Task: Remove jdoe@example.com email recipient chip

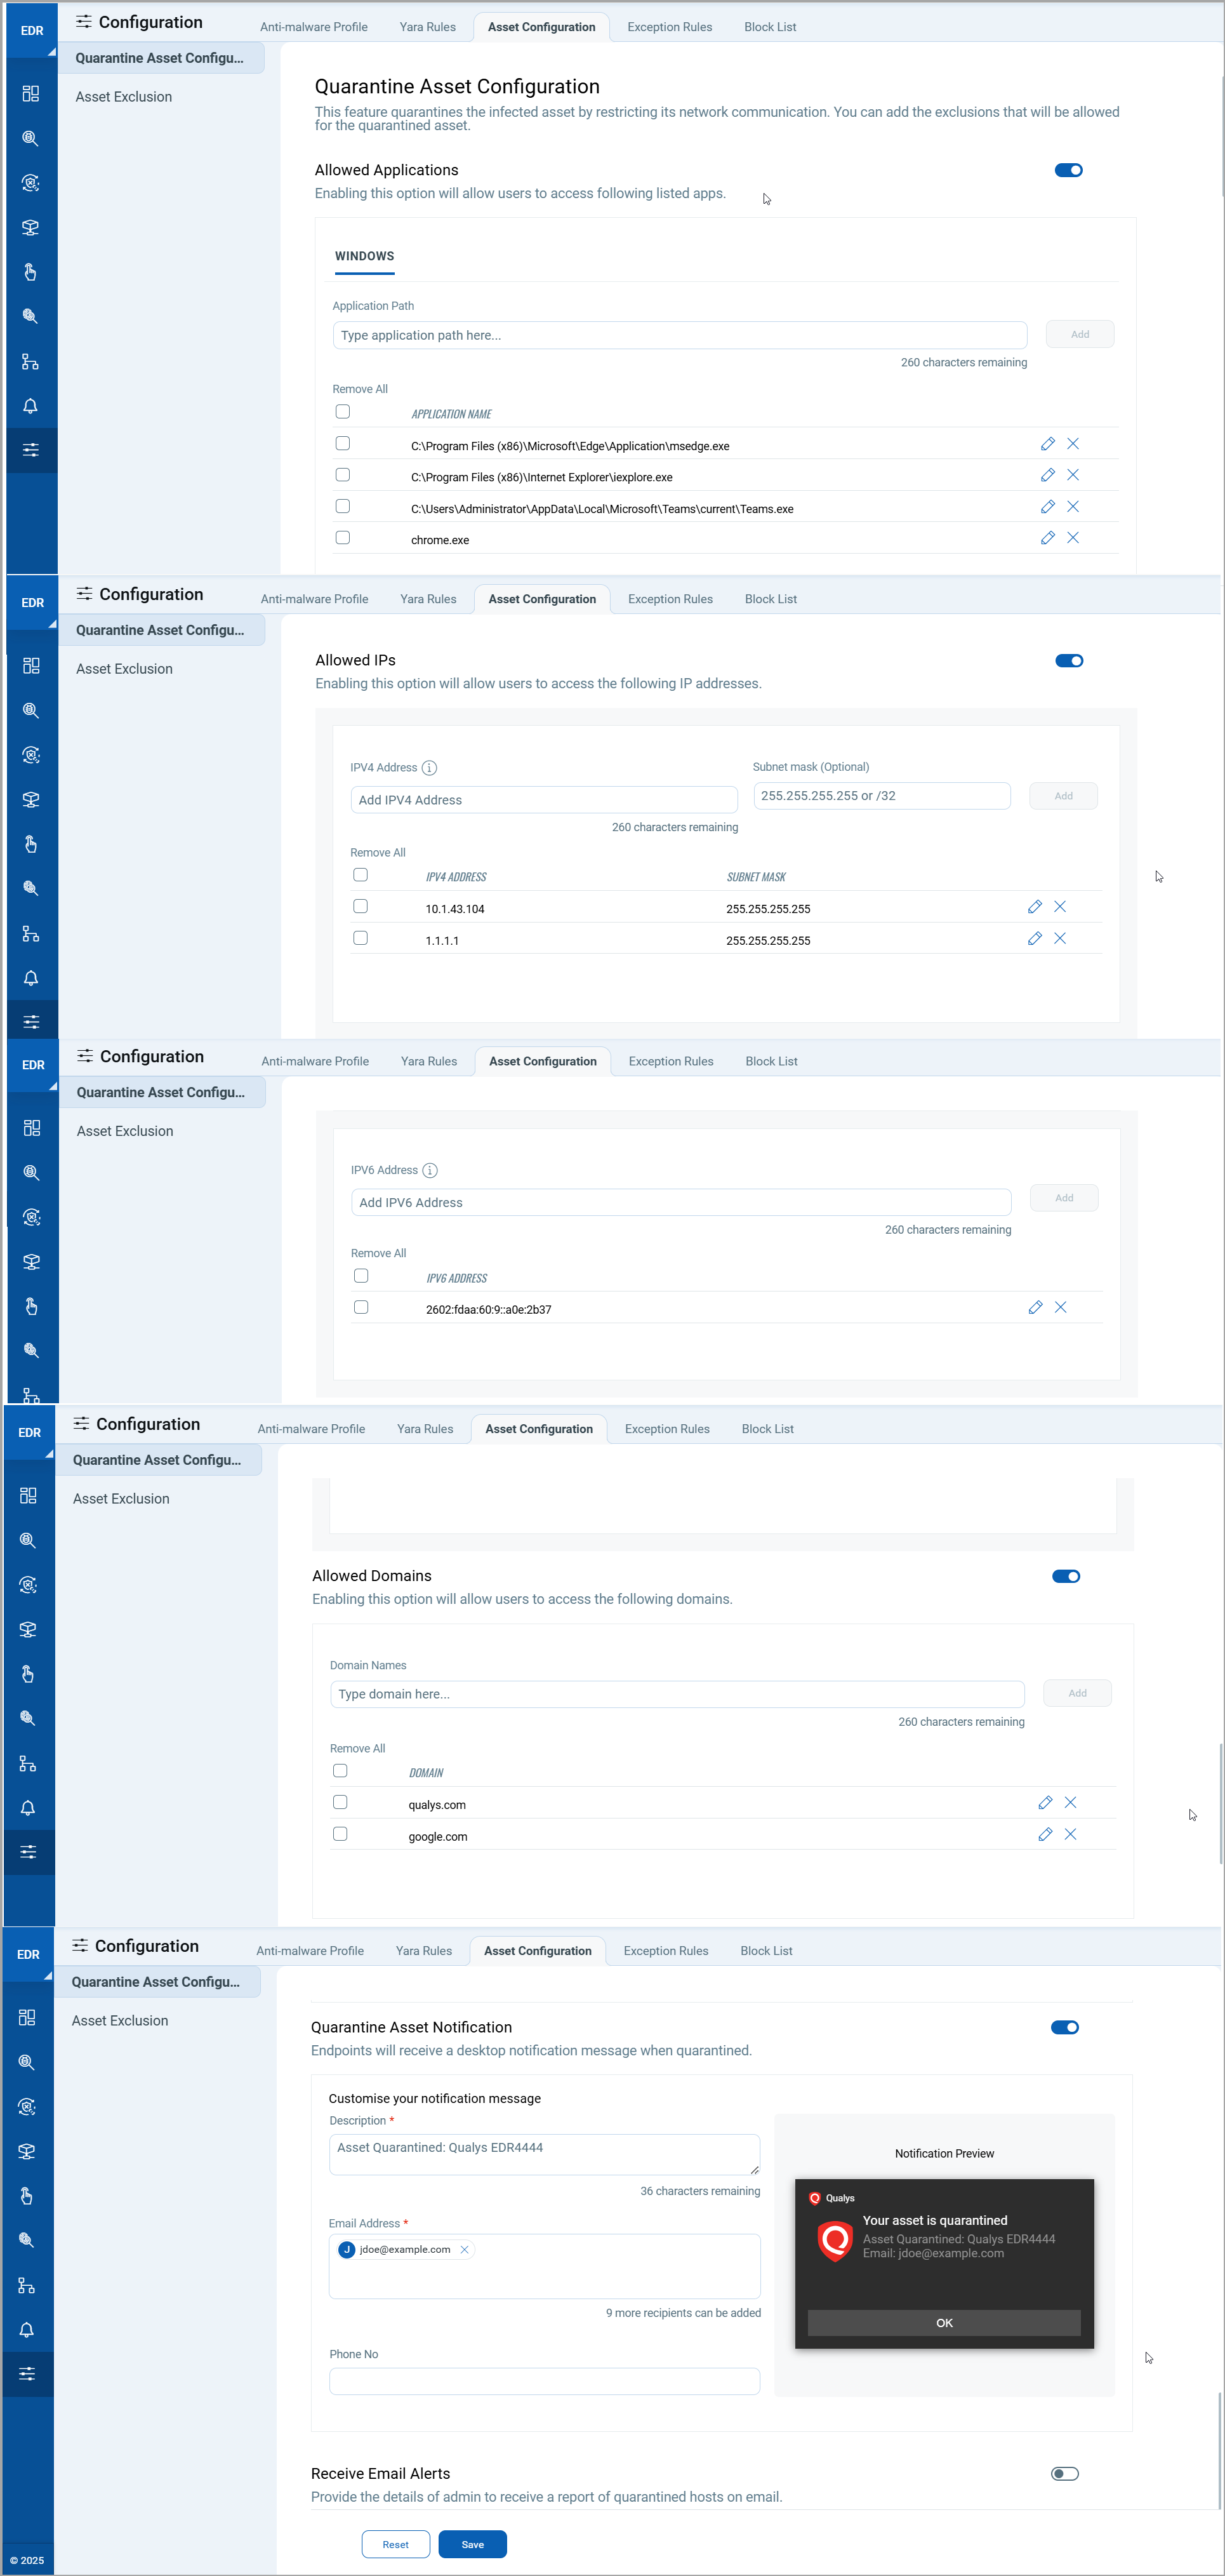Action: (464, 2250)
